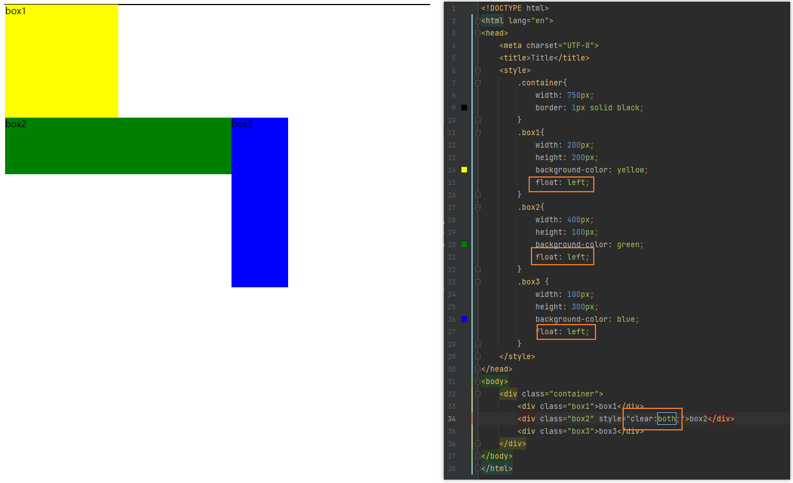Viewport: 793px width, 483px height.
Task: Collapse the <html lang="en"> fold marker
Action: point(478,21)
